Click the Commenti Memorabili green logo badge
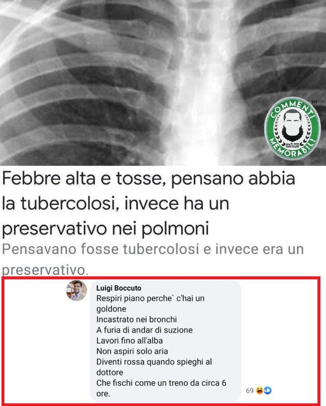The width and height of the screenshot is (326, 406). click(292, 128)
